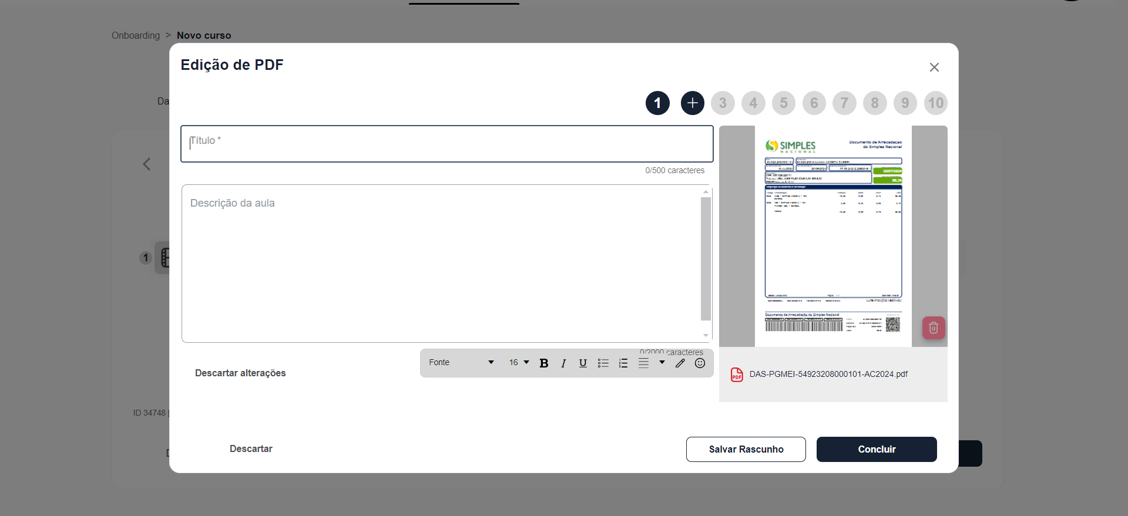Click the Novo curso breadcrumb
Image resolution: width=1128 pixels, height=516 pixels.
coord(204,36)
